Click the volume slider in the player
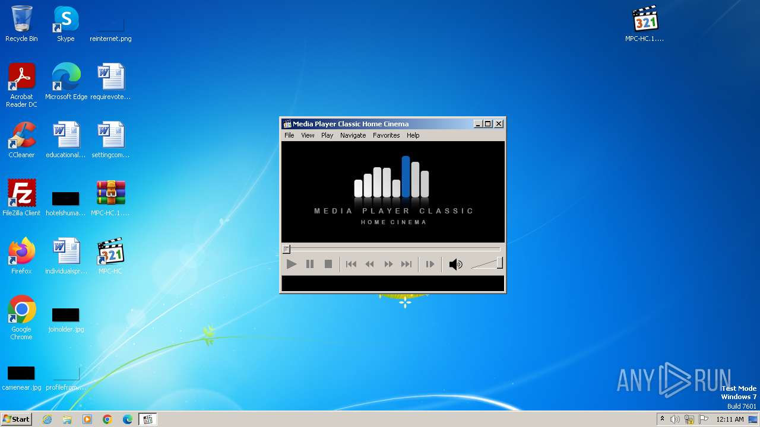The image size is (760, 427). click(487, 263)
